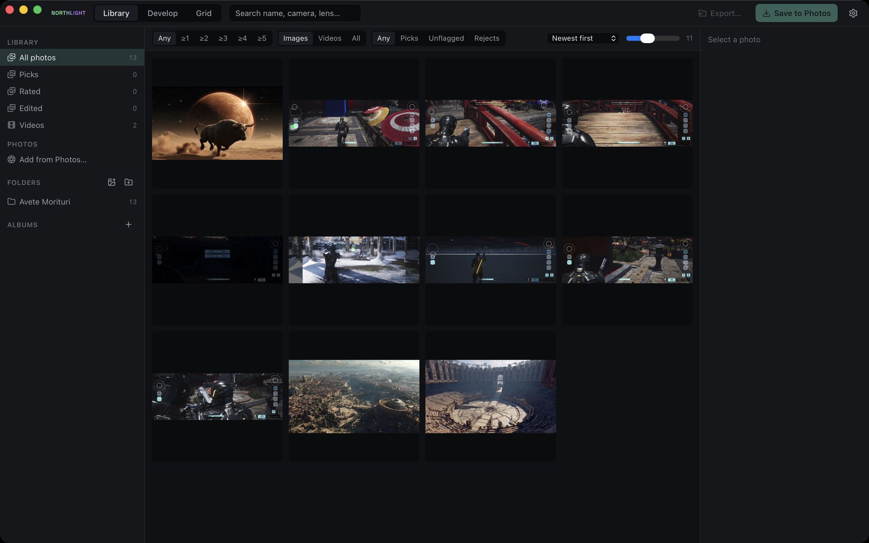Filter by rating ≥1
869x543 pixels.
point(185,38)
